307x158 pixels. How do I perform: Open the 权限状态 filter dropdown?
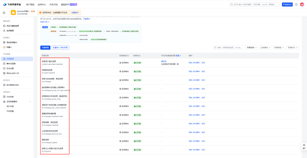pos(293,48)
